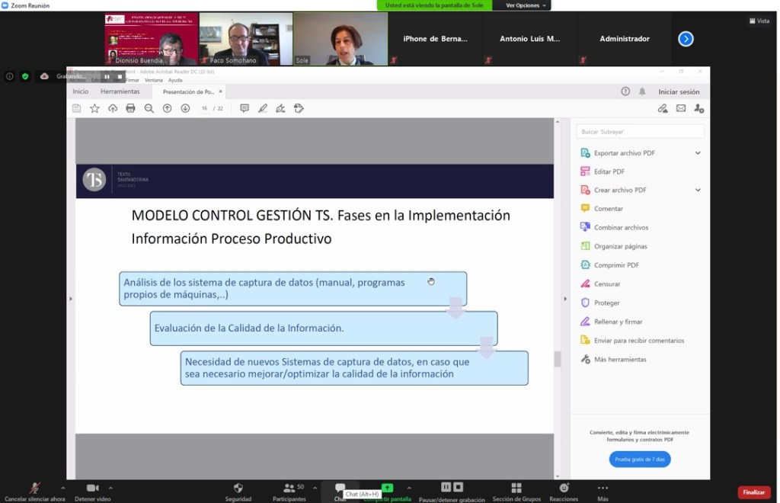Image resolution: width=780 pixels, height=503 pixels.
Task: Select the highlighter pen tool
Action: 263,108
